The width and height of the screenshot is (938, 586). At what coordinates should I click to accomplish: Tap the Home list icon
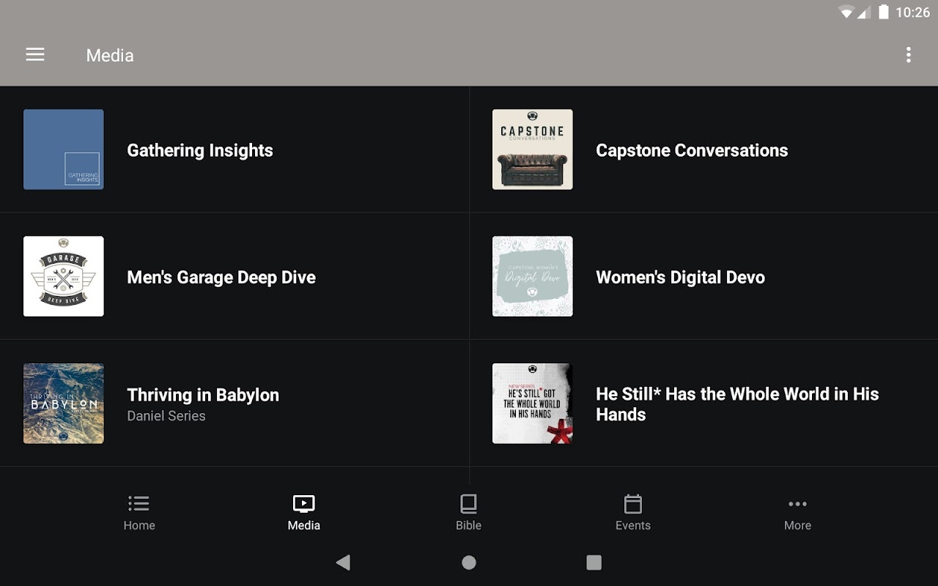tap(139, 504)
